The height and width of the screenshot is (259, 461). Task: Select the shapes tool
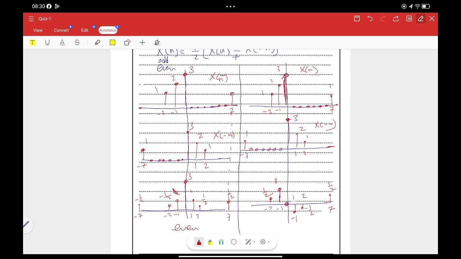click(x=127, y=42)
